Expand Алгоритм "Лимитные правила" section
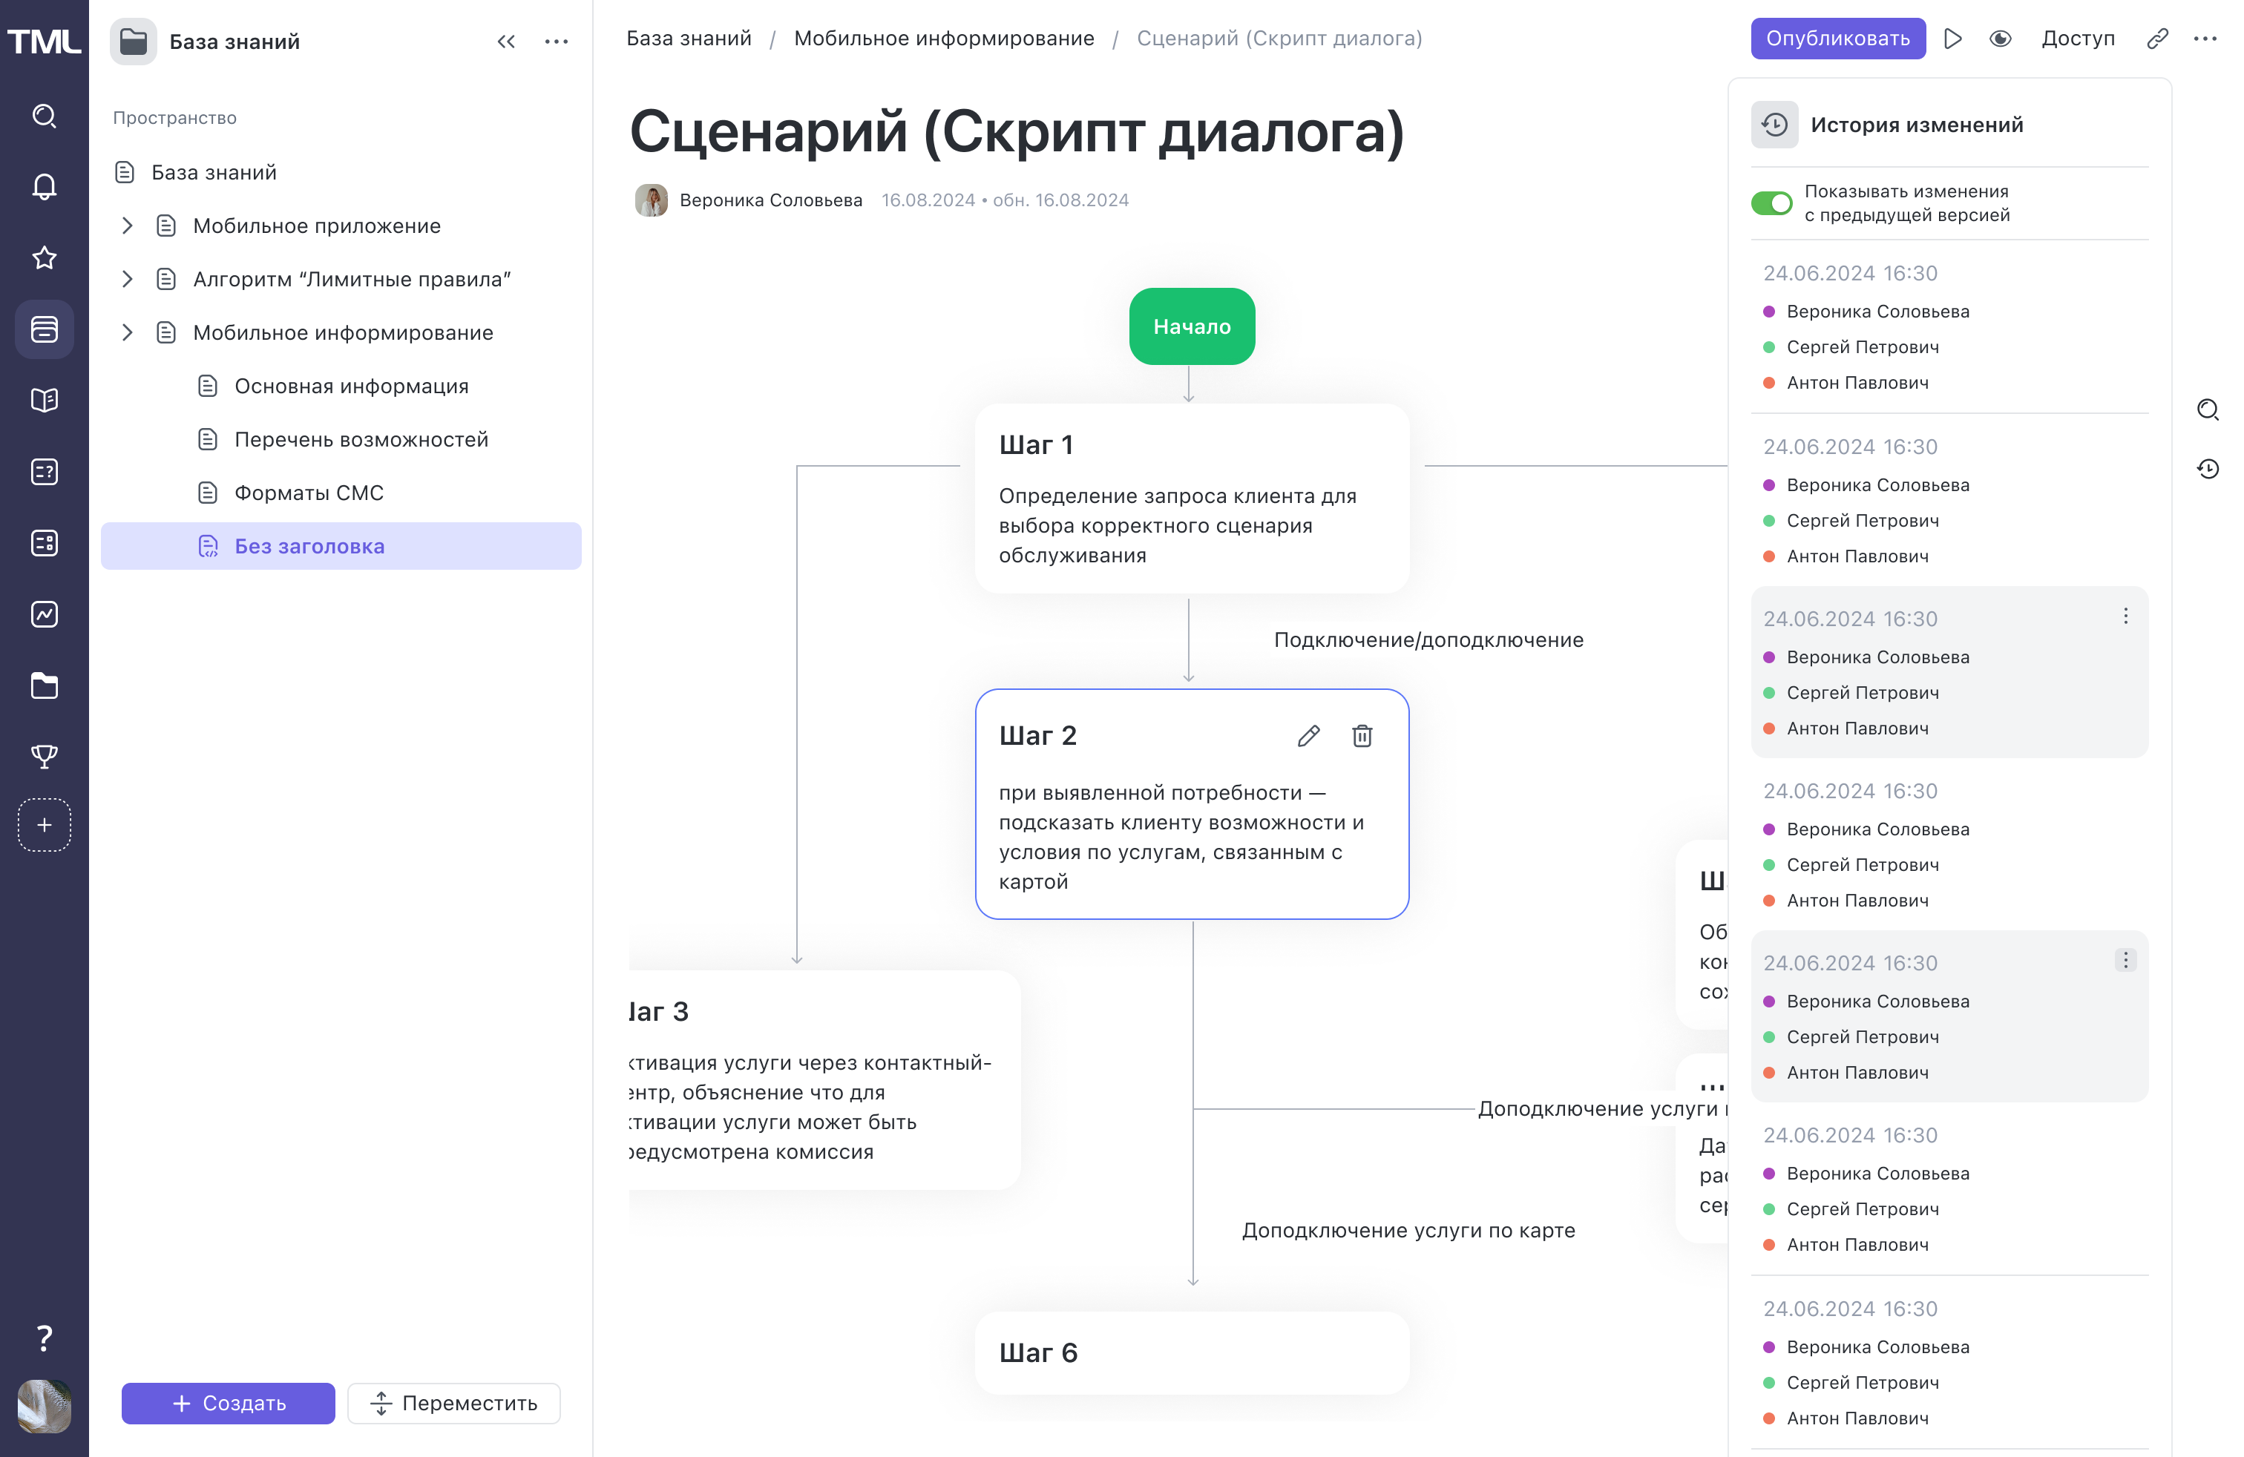Screen dimensions: 2244x1457 pos(128,279)
